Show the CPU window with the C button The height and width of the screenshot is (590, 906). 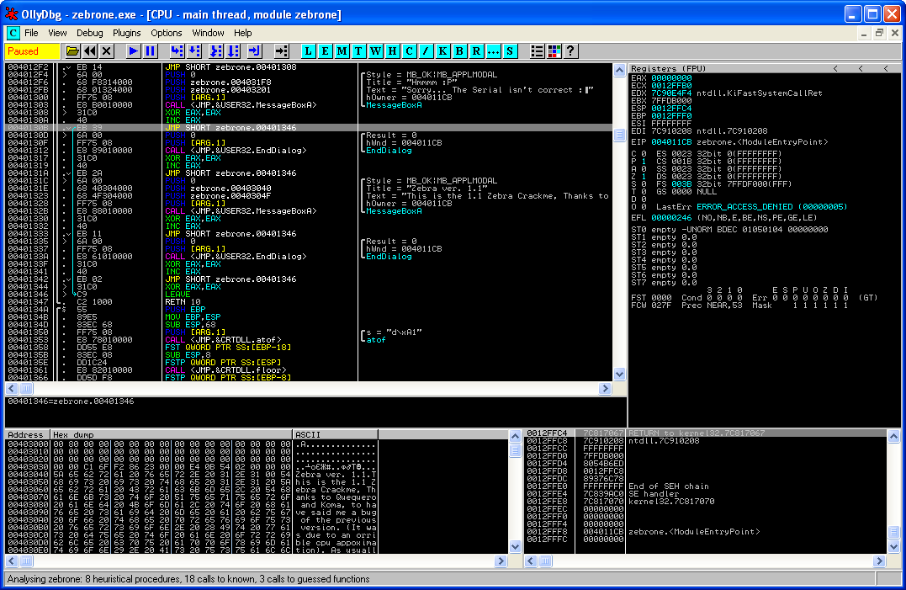(409, 50)
